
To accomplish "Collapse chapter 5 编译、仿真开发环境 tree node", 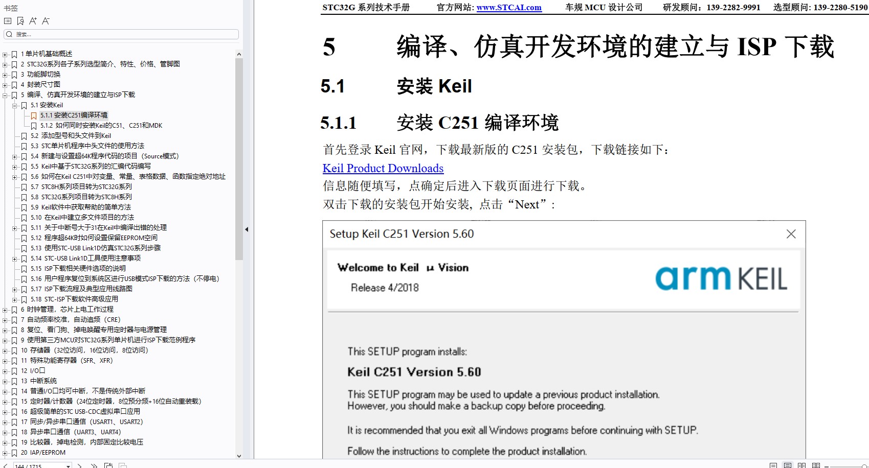I will coord(5,95).
